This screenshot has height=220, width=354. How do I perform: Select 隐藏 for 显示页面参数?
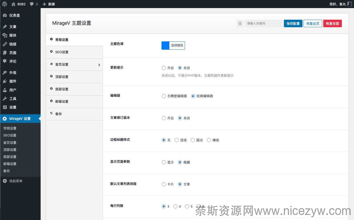point(180,162)
